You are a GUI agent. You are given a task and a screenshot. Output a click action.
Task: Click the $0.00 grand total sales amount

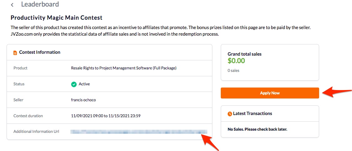pyautogui.click(x=236, y=61)
